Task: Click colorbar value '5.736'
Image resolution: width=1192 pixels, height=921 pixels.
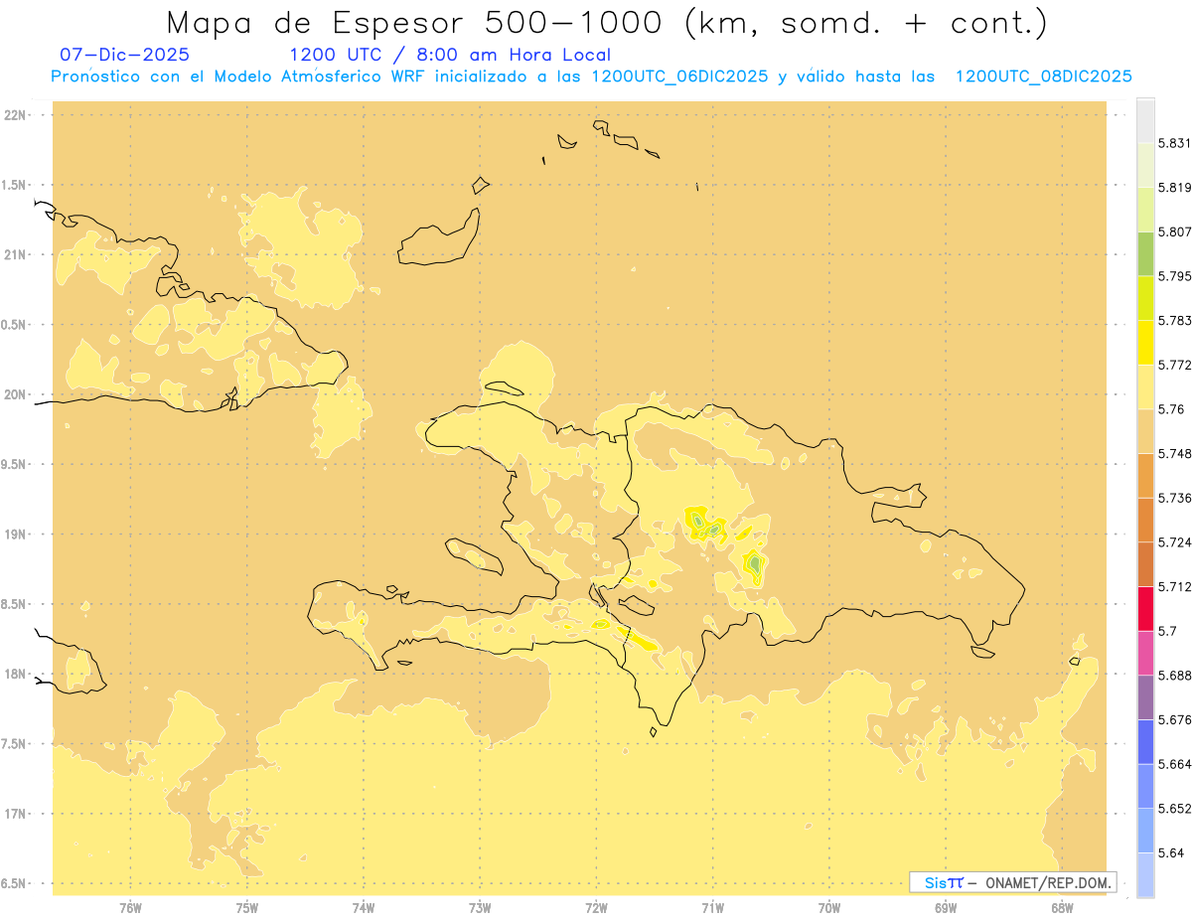Action: [x=1174, y=498]
